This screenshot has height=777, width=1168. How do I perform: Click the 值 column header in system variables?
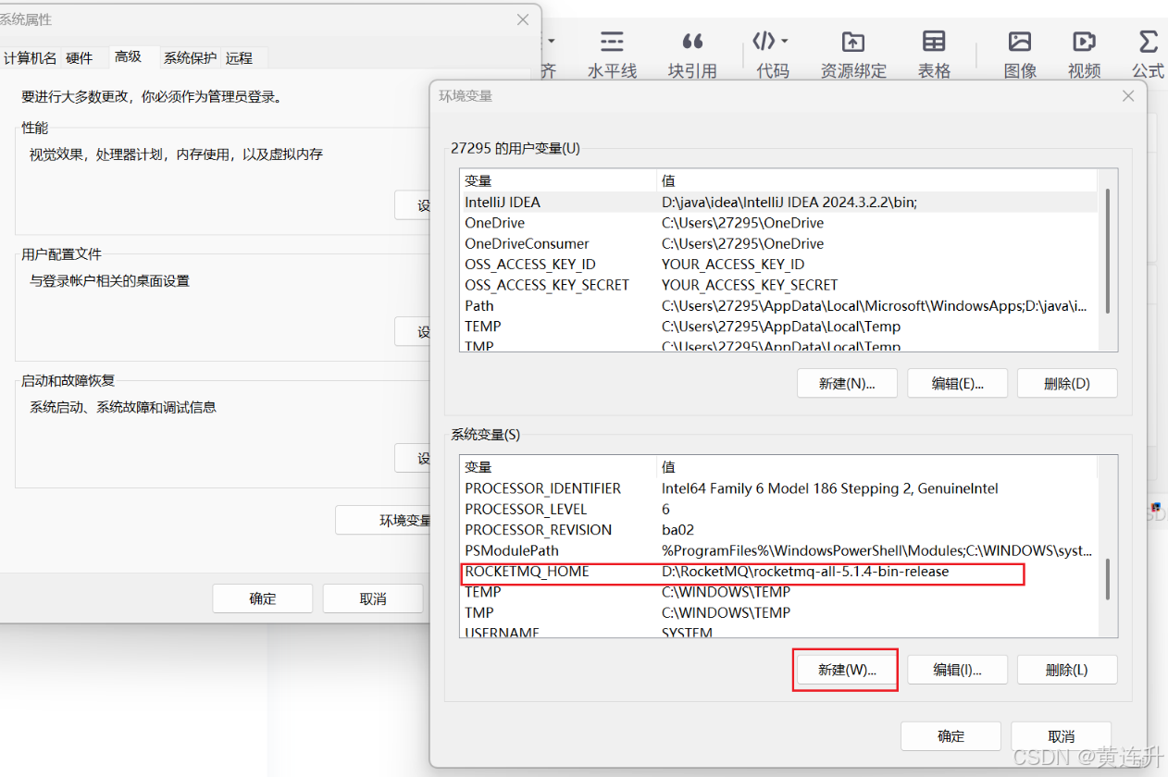coord(876,467)
